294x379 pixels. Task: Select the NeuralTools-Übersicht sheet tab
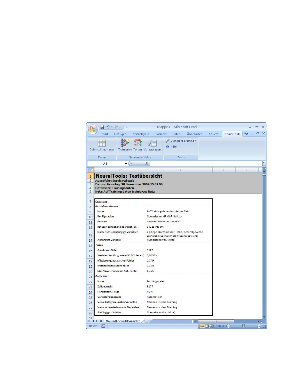123,321
